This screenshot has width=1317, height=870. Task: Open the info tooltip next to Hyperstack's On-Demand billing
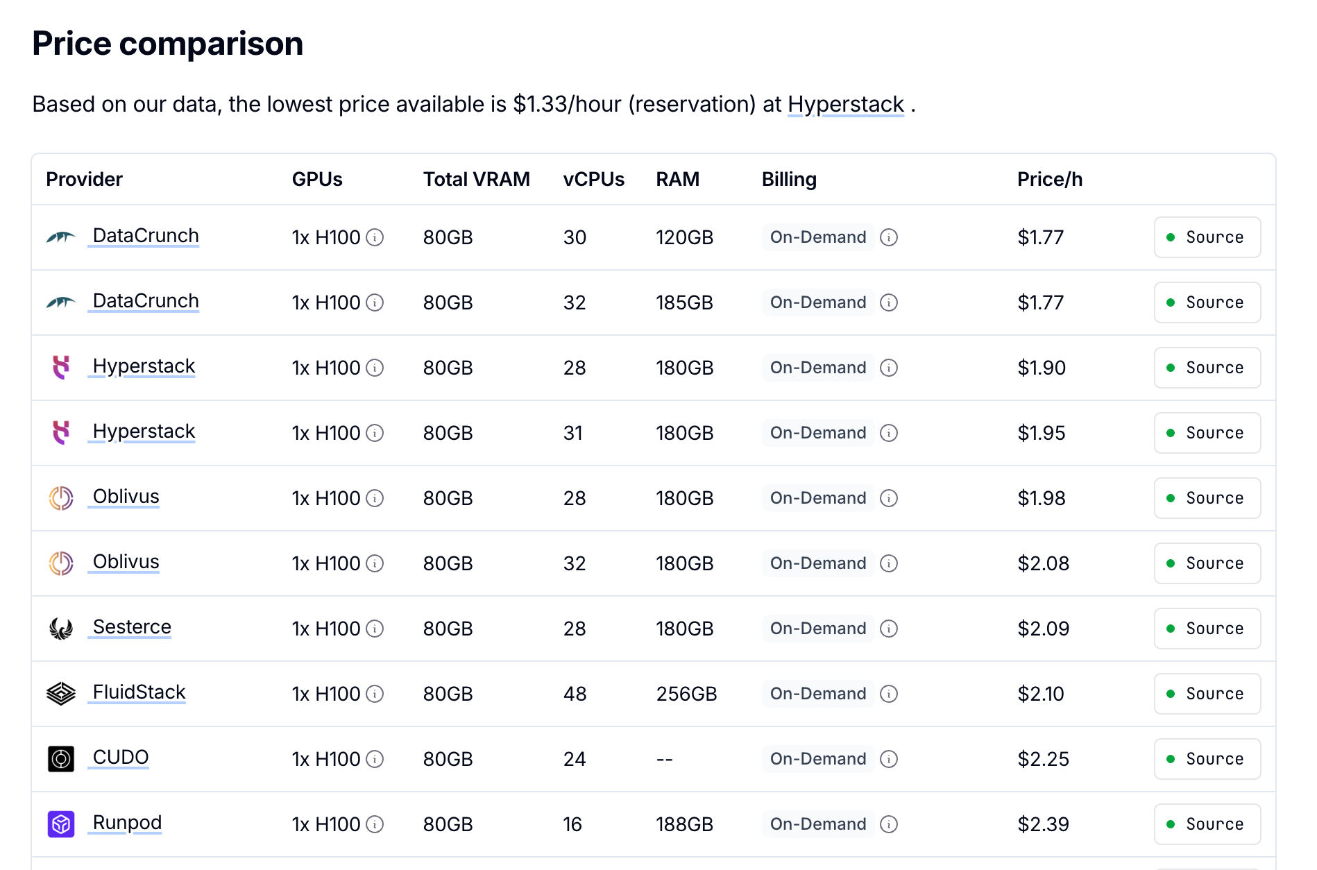click(x=889, y=367)
